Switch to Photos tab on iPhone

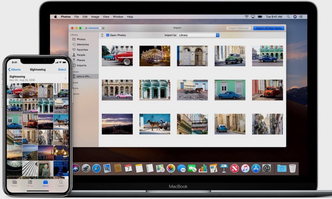coord(15,183)
